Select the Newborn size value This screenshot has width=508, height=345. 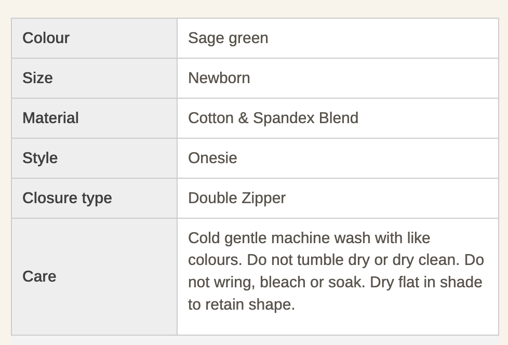(219, 78)
